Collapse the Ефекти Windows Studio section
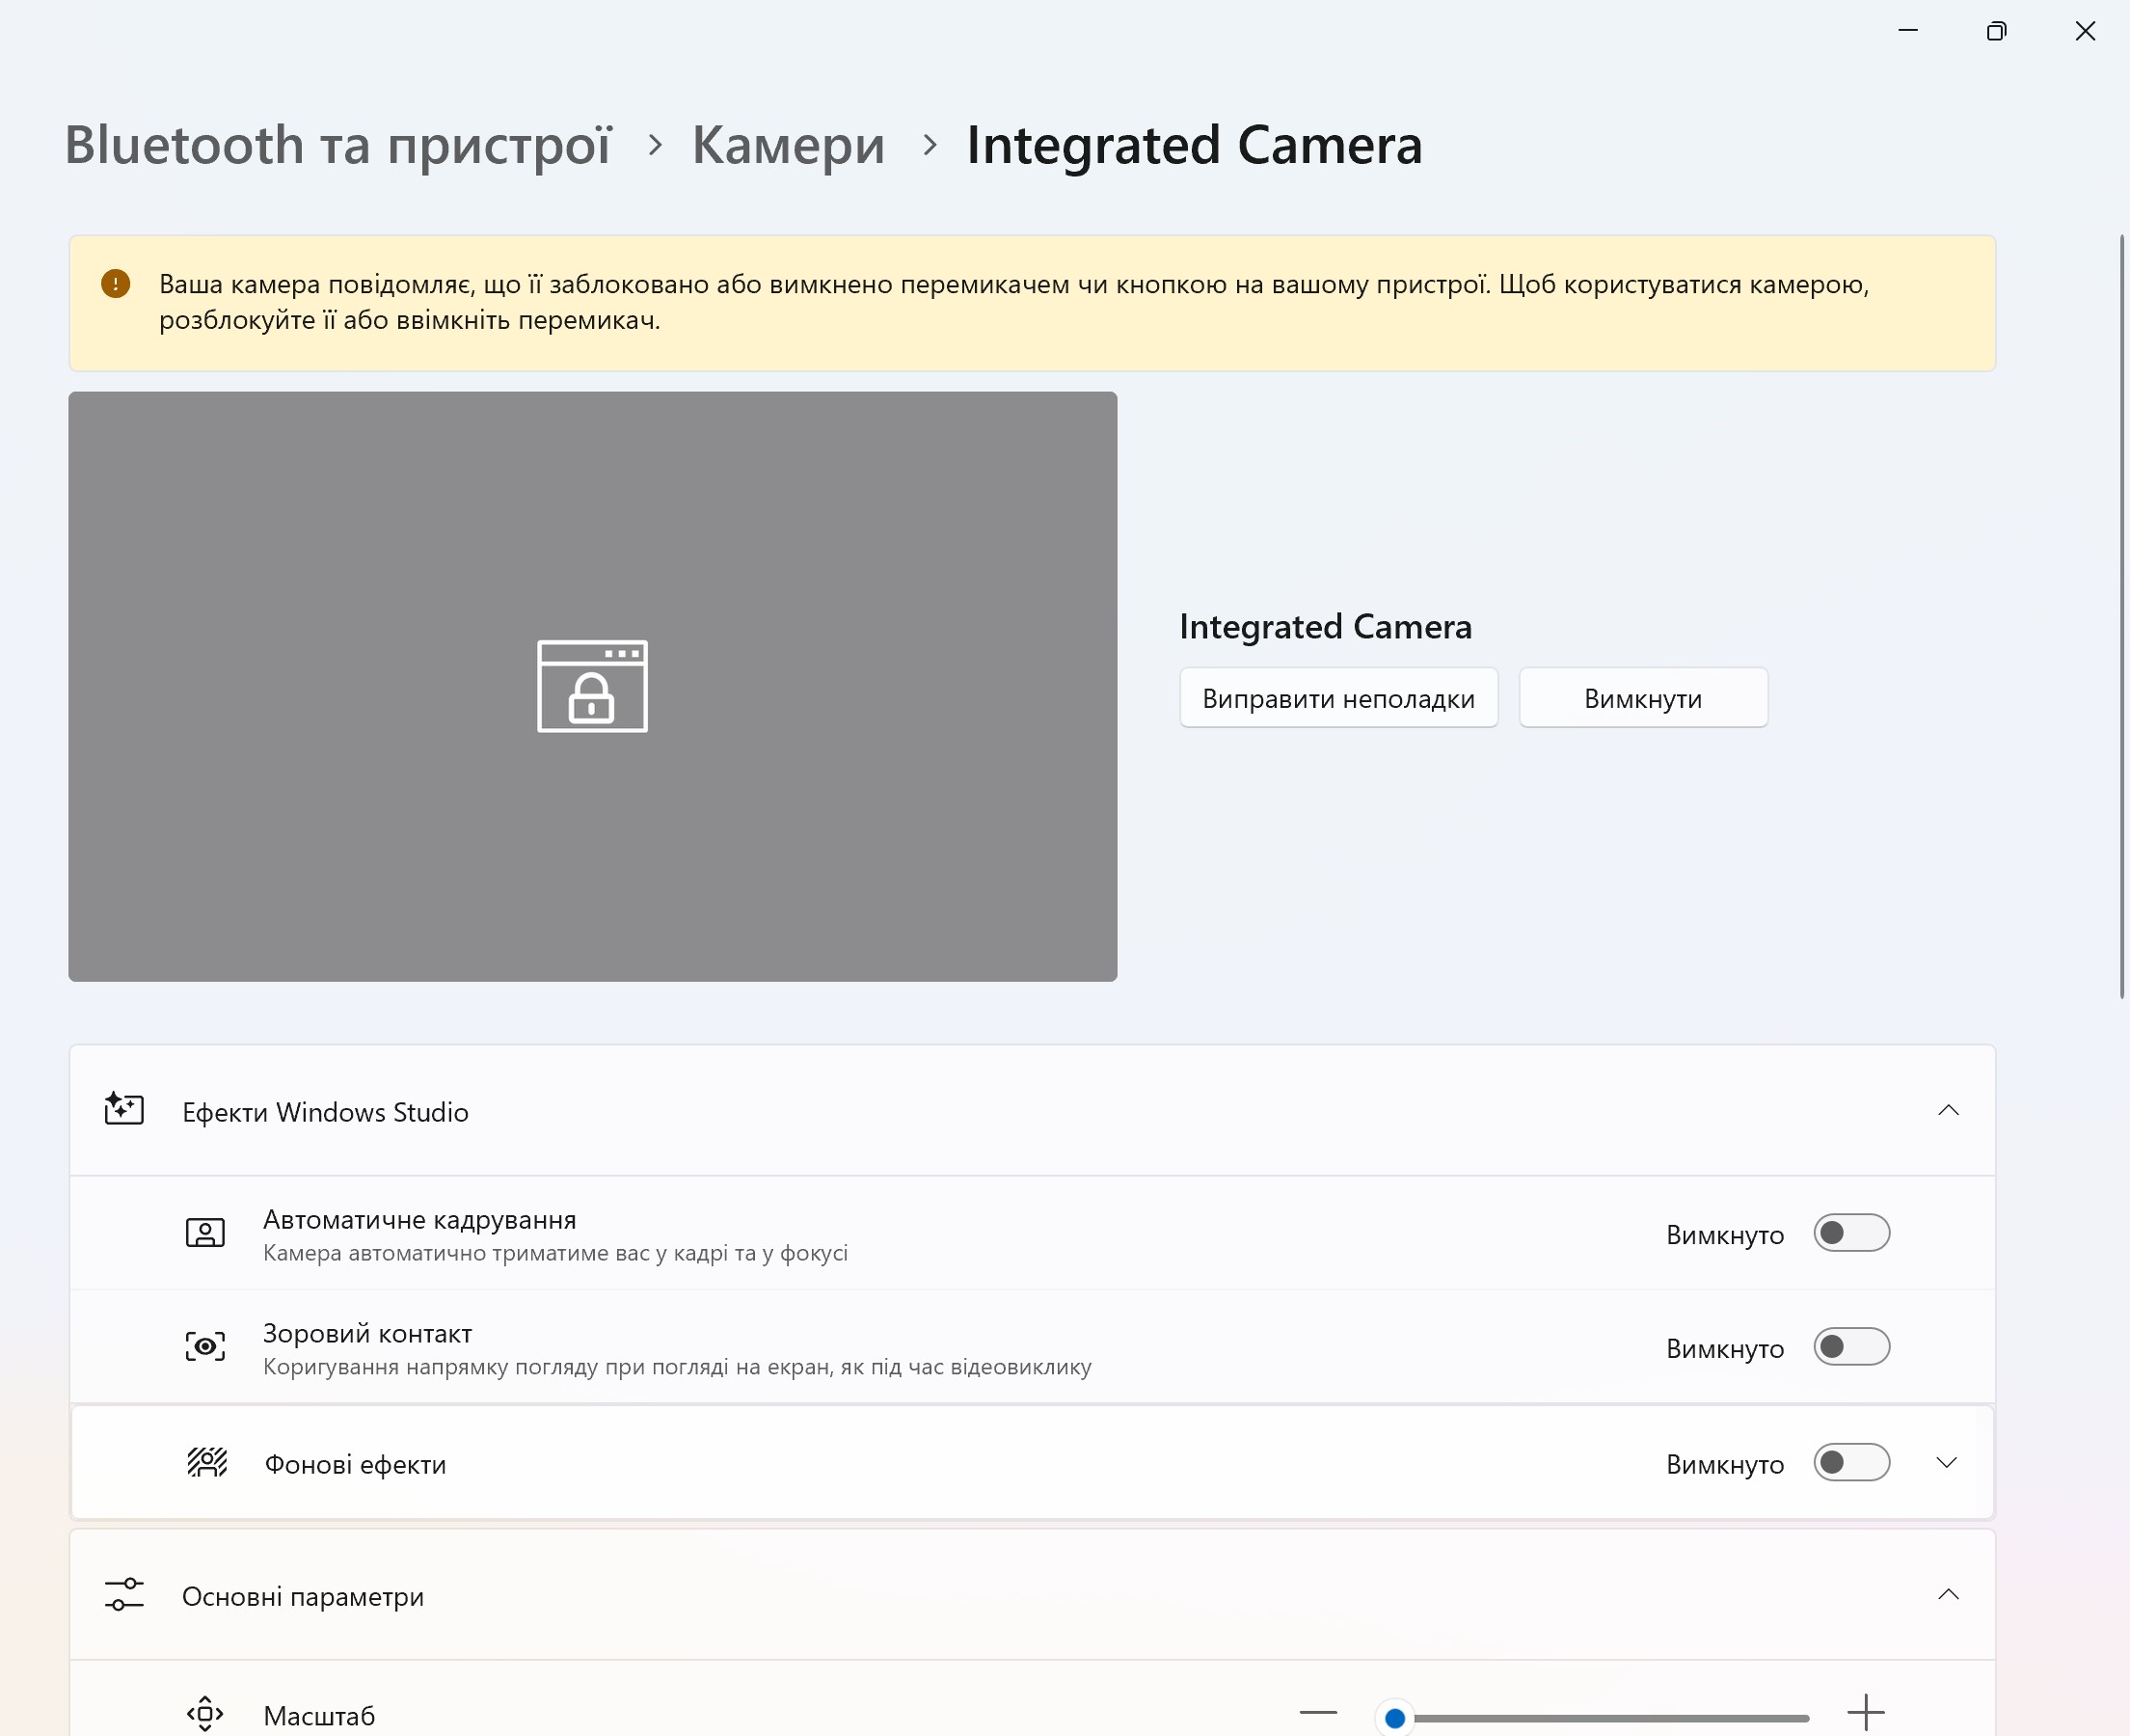This screenshot has height=1736, width=2130. 1947,1110
